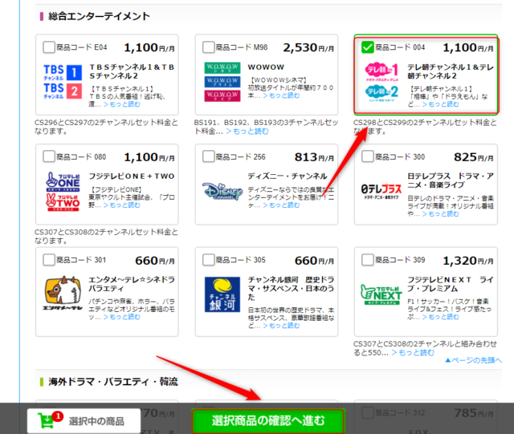Check the box for product code 305
The image size is (514, 434).
pos(209,260)
